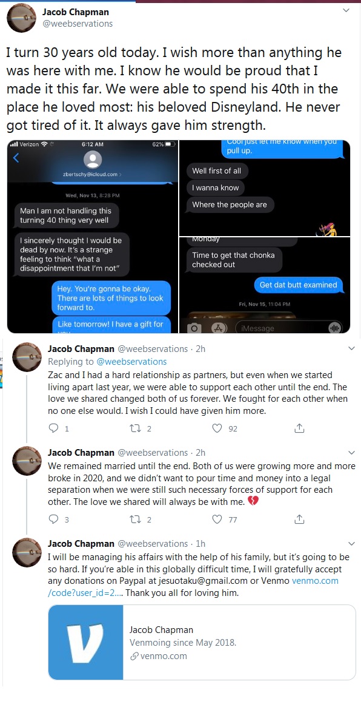Click Jacob Chapman's avatar on the main tweet

[21, 18]
